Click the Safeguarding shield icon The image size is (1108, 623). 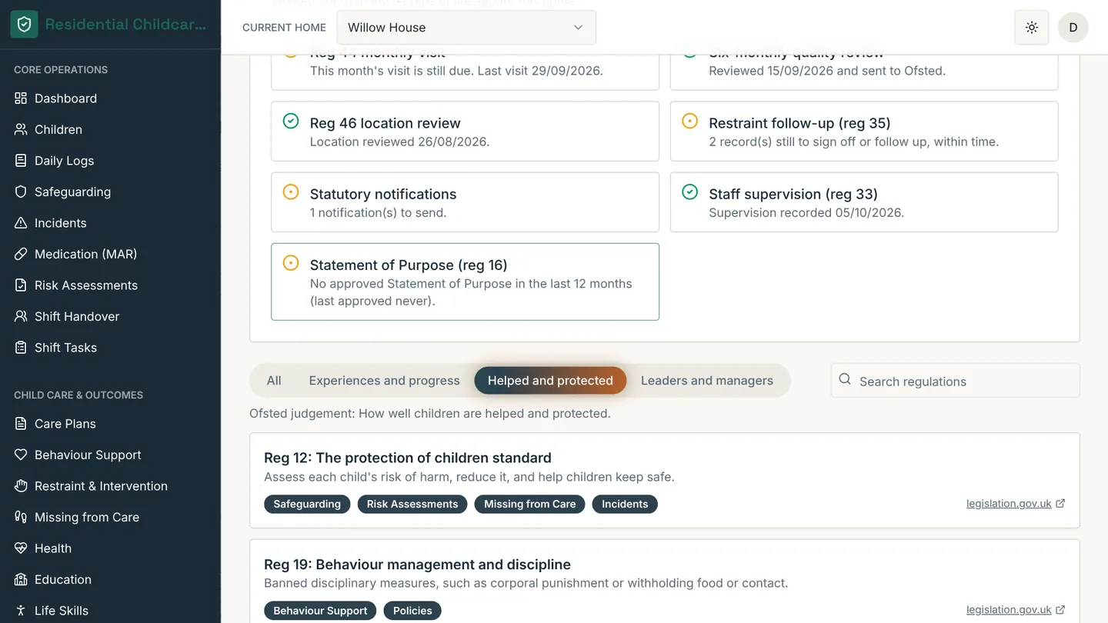(21, 192)
